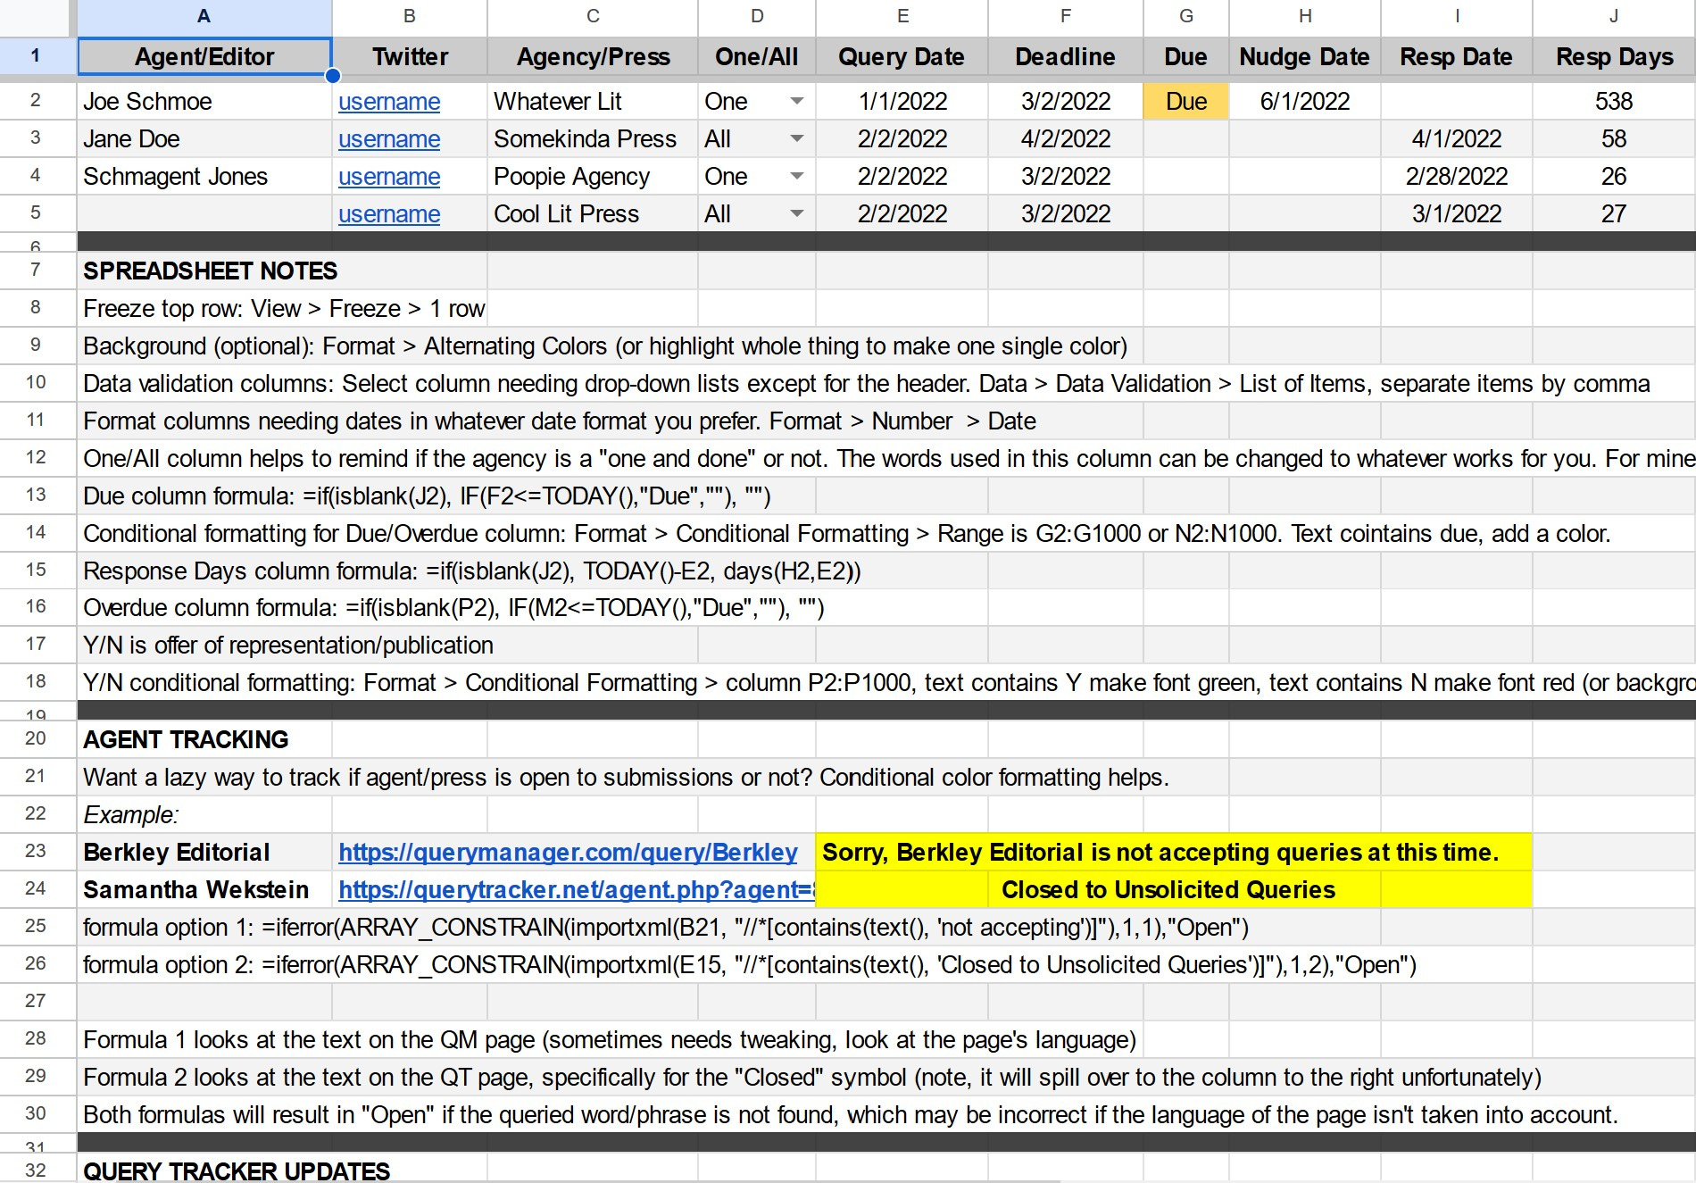This screenshot has height=1183, width=1696.
Task: Select column H header
Action: (x=1305, y=16)
